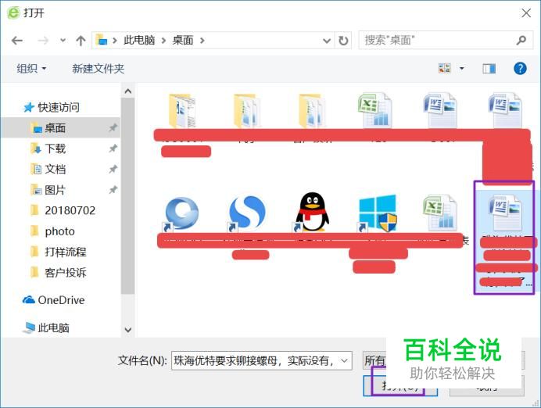
Task: Click the 桌面 breadcrumb in address bar
Action: 182,41
